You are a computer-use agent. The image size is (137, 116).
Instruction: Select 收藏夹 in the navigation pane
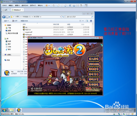point(8,25)
